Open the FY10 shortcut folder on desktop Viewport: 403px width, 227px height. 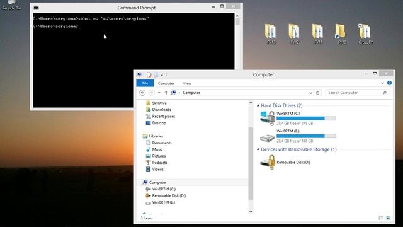point(341,34)
